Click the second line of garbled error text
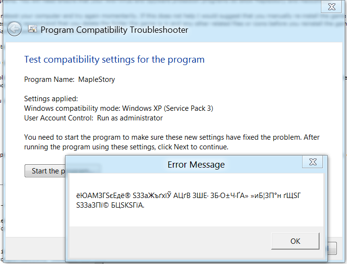347x264 pixels. (110, 205)
